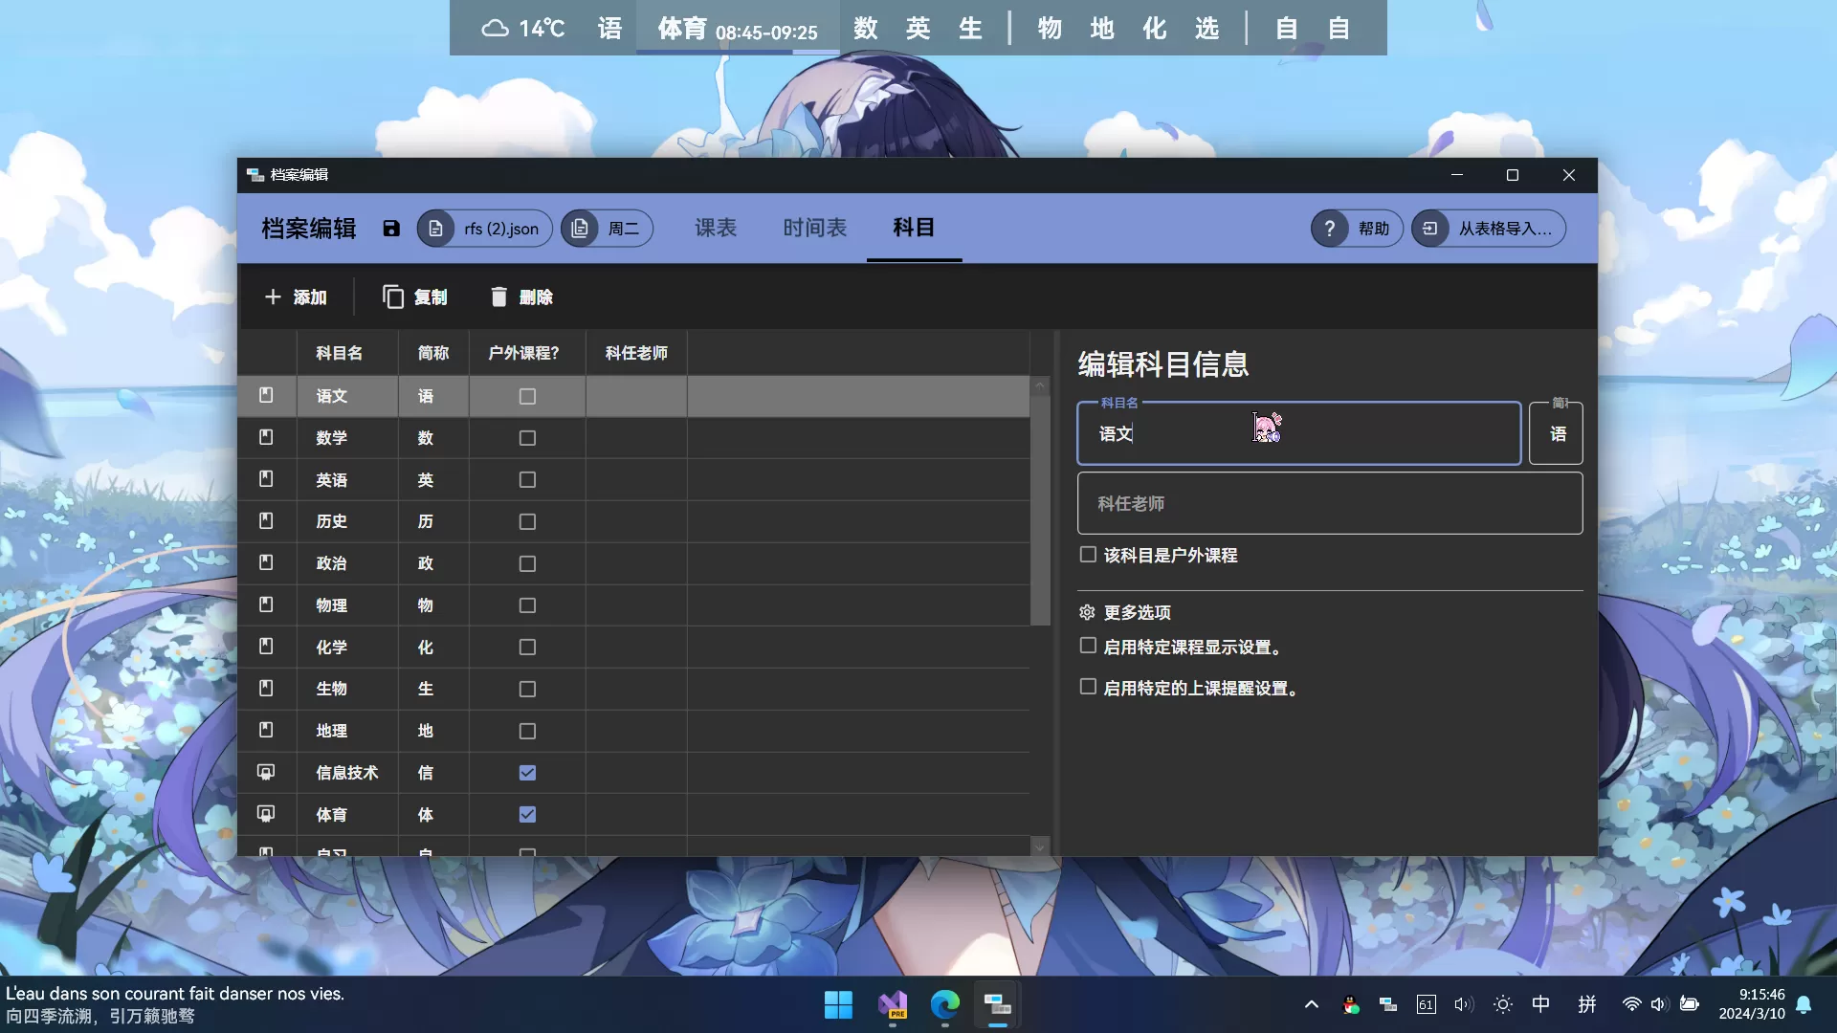Click the 科任老师 input field
Image resolution: width=1837 pixels, height=1033 pixels.
[1329, 503]
